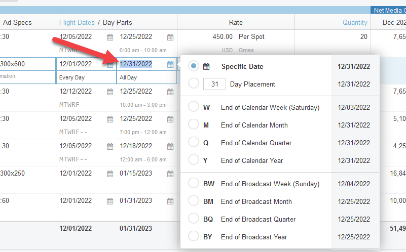Click calendar icon next to 12/01/2022 Every Day start date
406x252 pixels.
click(x=110, y=64)
